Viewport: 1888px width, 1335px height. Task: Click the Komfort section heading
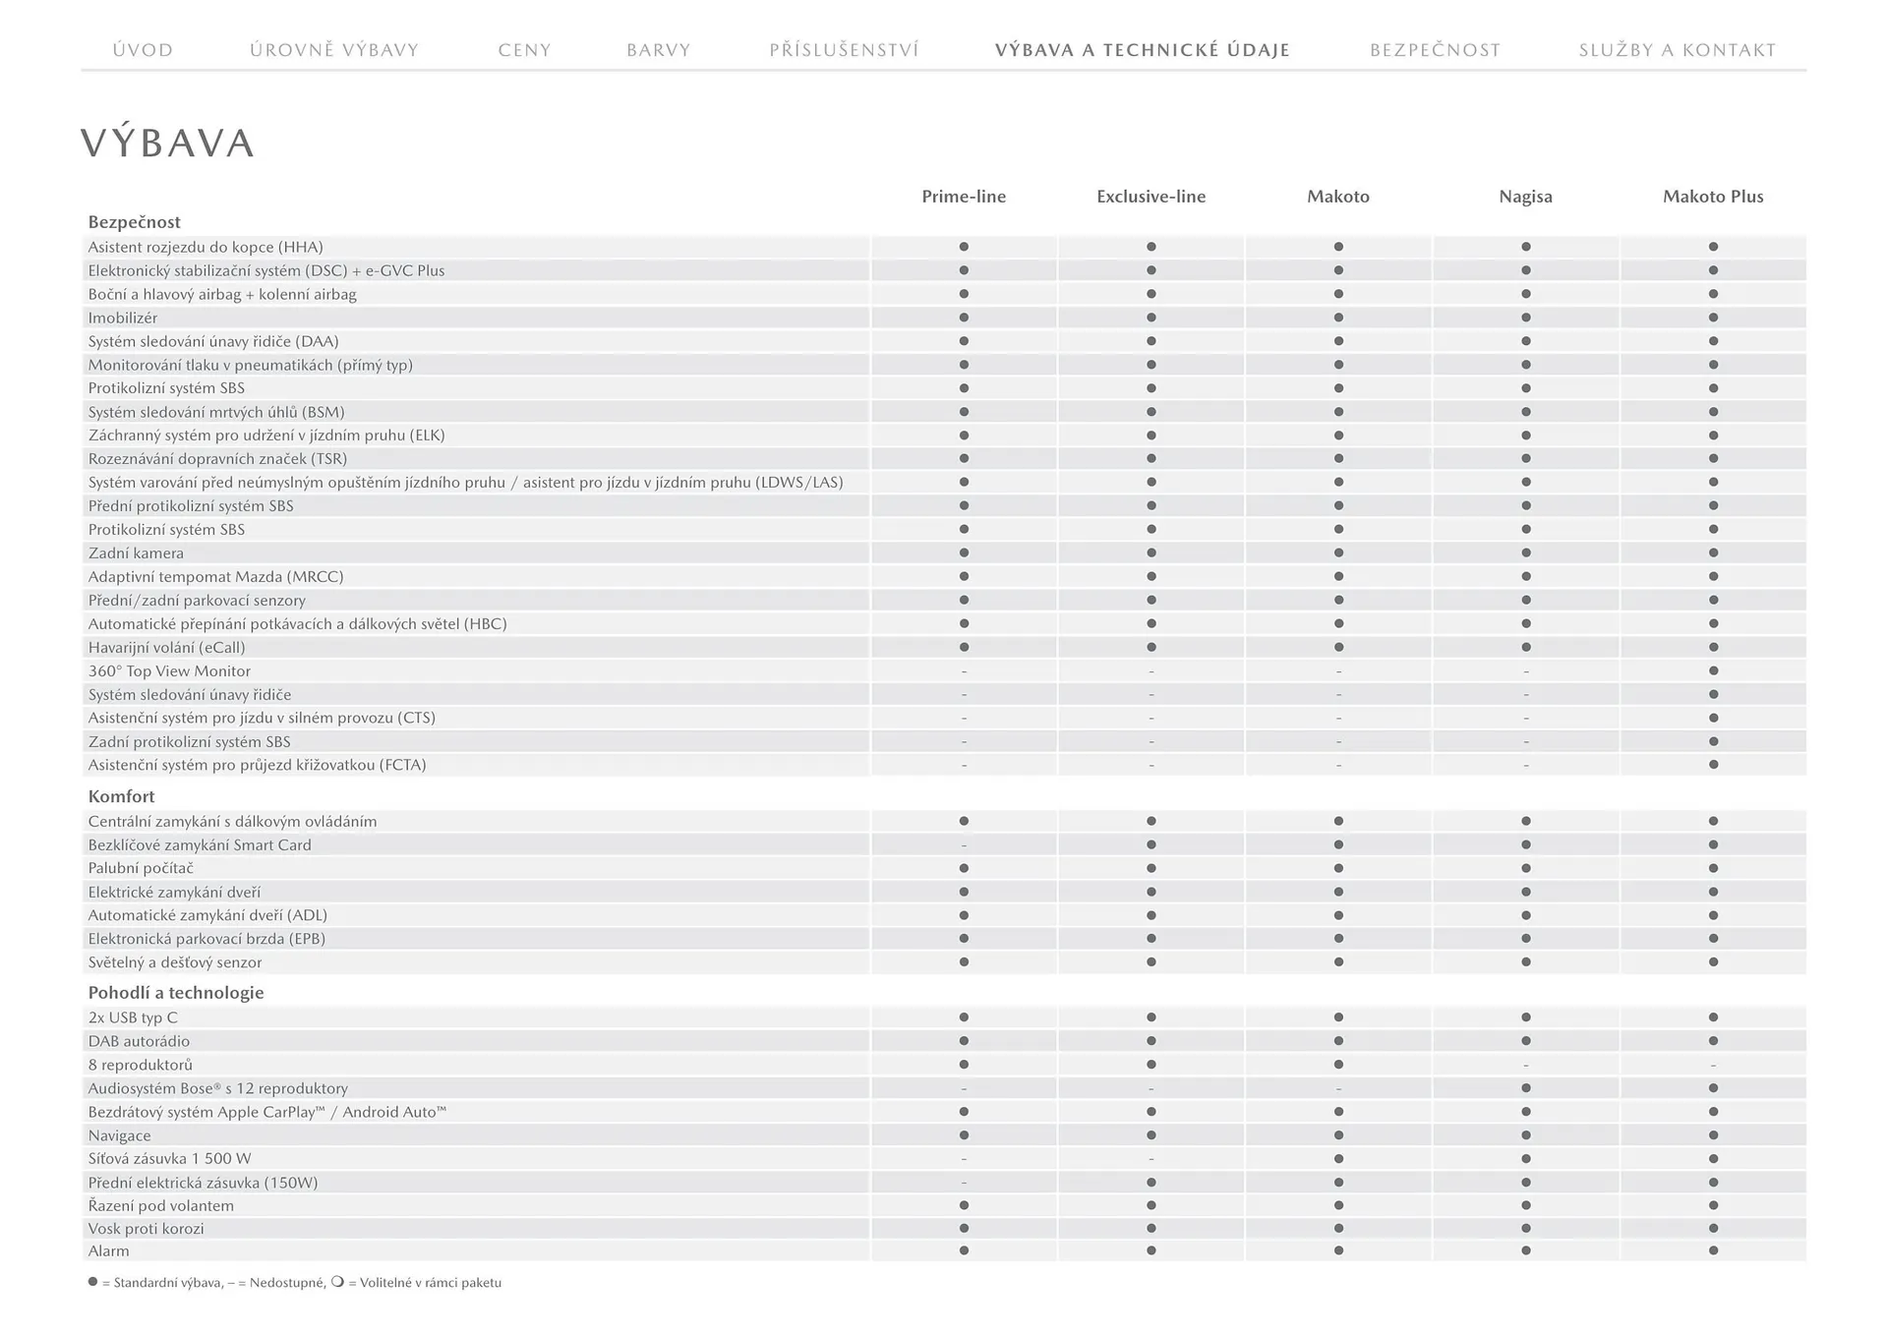121,796
